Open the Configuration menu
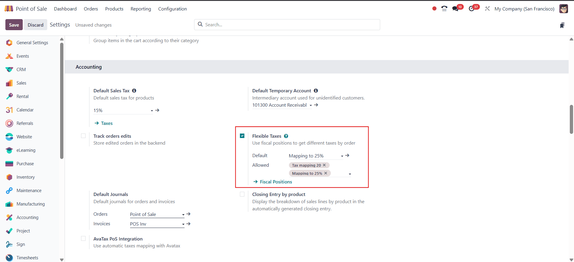 172,9
